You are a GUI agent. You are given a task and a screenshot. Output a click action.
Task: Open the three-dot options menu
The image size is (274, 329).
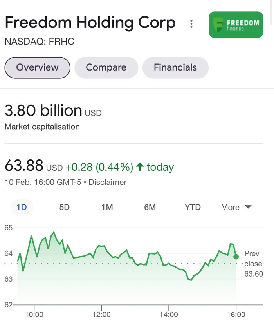191,24
